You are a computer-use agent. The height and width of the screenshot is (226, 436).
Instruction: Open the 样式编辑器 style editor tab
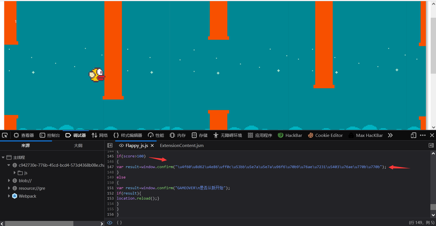[x=128, y=135]
